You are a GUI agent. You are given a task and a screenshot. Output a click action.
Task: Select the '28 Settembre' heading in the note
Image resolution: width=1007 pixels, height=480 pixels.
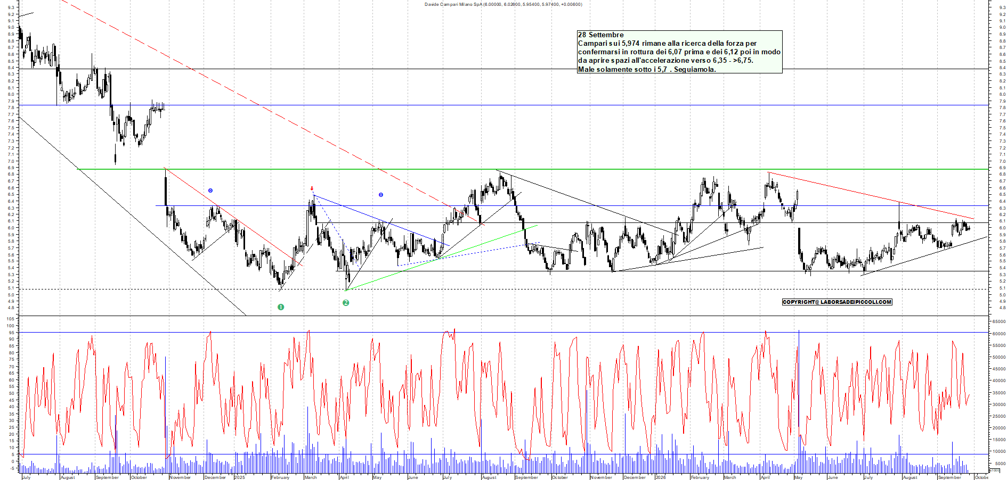click(600, 35)
